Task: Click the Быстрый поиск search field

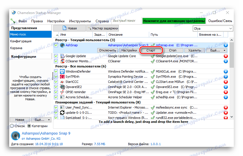Action: [x=127, y=21]
